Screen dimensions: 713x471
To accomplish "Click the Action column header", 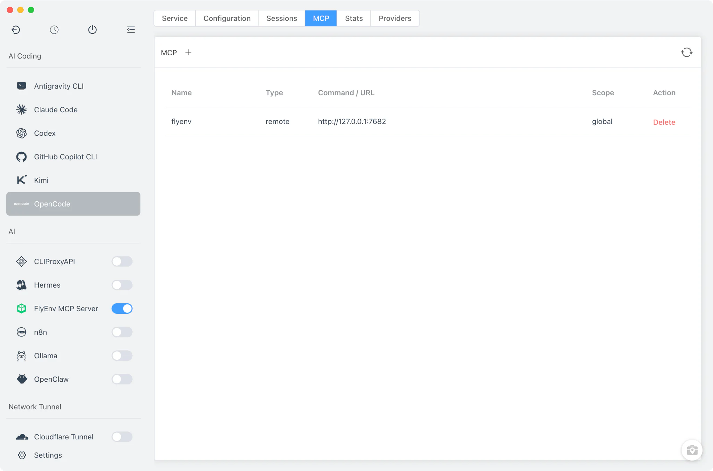I will 664,93.
